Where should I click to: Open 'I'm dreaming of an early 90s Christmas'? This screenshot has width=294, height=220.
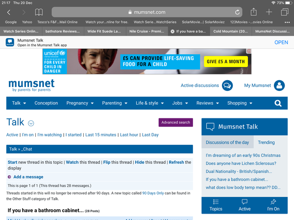point(243,155)
